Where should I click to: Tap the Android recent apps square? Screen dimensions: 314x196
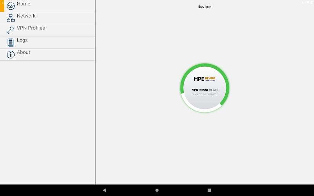pyautogui.click(x=209, y=190)
